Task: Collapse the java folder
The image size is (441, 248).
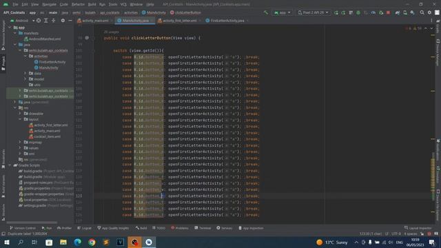Action: [15, 45]
